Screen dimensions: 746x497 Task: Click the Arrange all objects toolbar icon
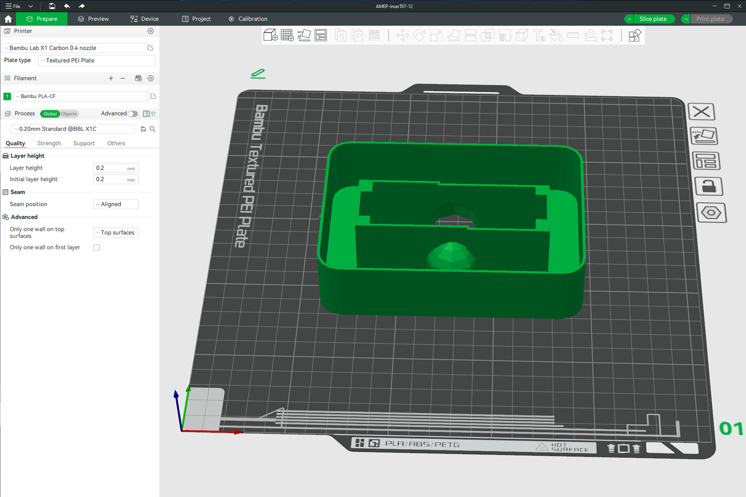click(321, 35)
